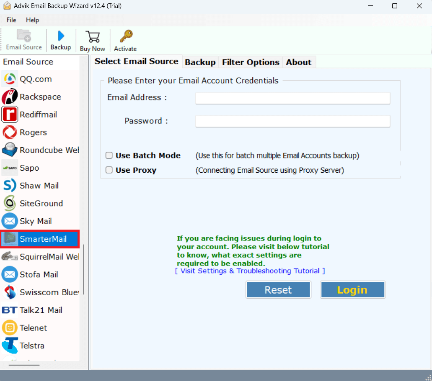The image size is (432, 381).
Task: Click the source list vertical scrollbar
Action: click(83, 269)
